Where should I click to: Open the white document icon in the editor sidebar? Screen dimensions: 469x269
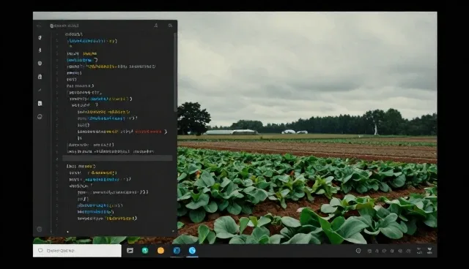pyautogui.click(x=40, y=103)
